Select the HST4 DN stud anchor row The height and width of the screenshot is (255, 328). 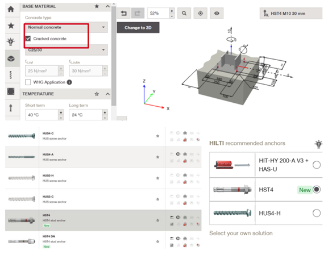pyautogui.click(x=103, y=241)
